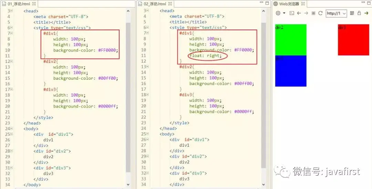Click the stop loading icon in browser toolbar
Screen dimensions: 372x189
coord(313,13)
